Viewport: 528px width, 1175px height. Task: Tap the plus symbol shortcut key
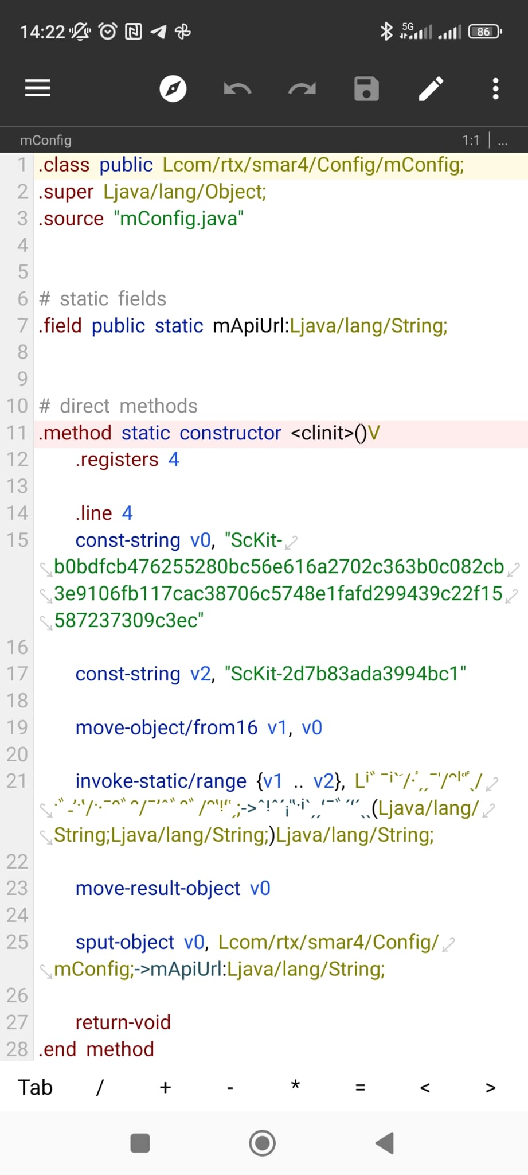[165, 1087]
